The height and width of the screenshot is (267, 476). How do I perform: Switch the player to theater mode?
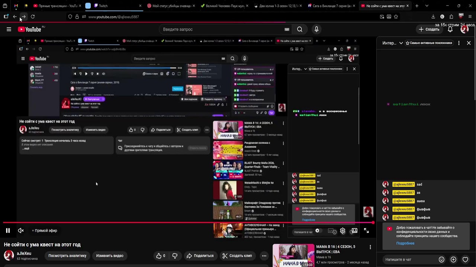pos(354,231)
